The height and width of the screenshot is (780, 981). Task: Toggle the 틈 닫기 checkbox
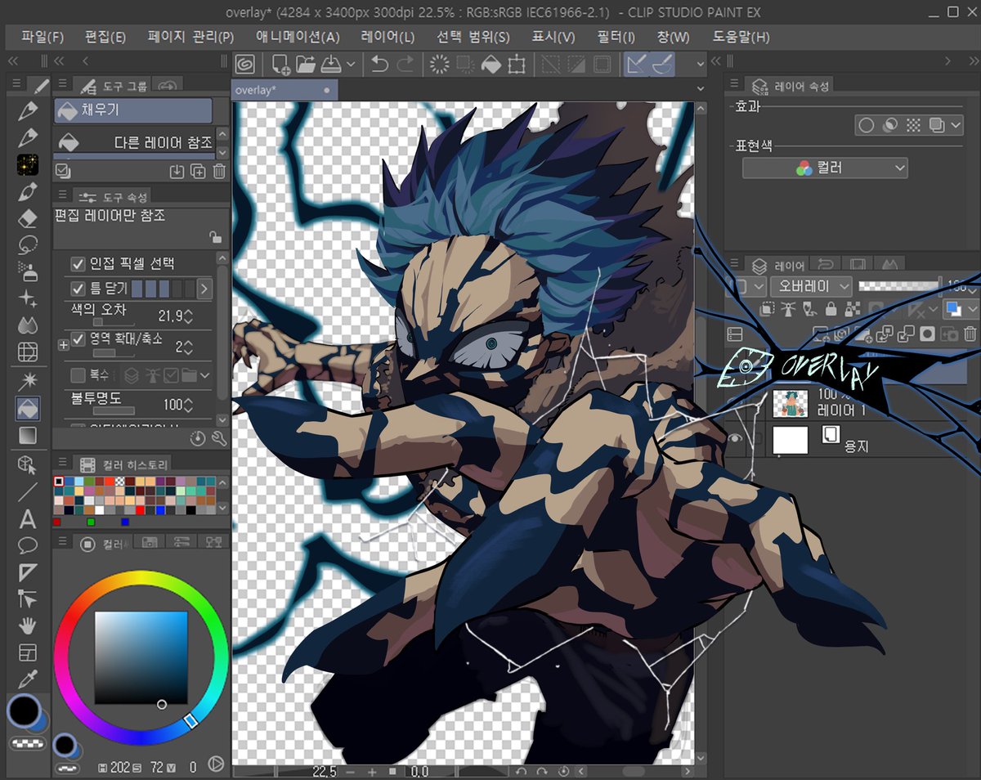tap(78, 288)
